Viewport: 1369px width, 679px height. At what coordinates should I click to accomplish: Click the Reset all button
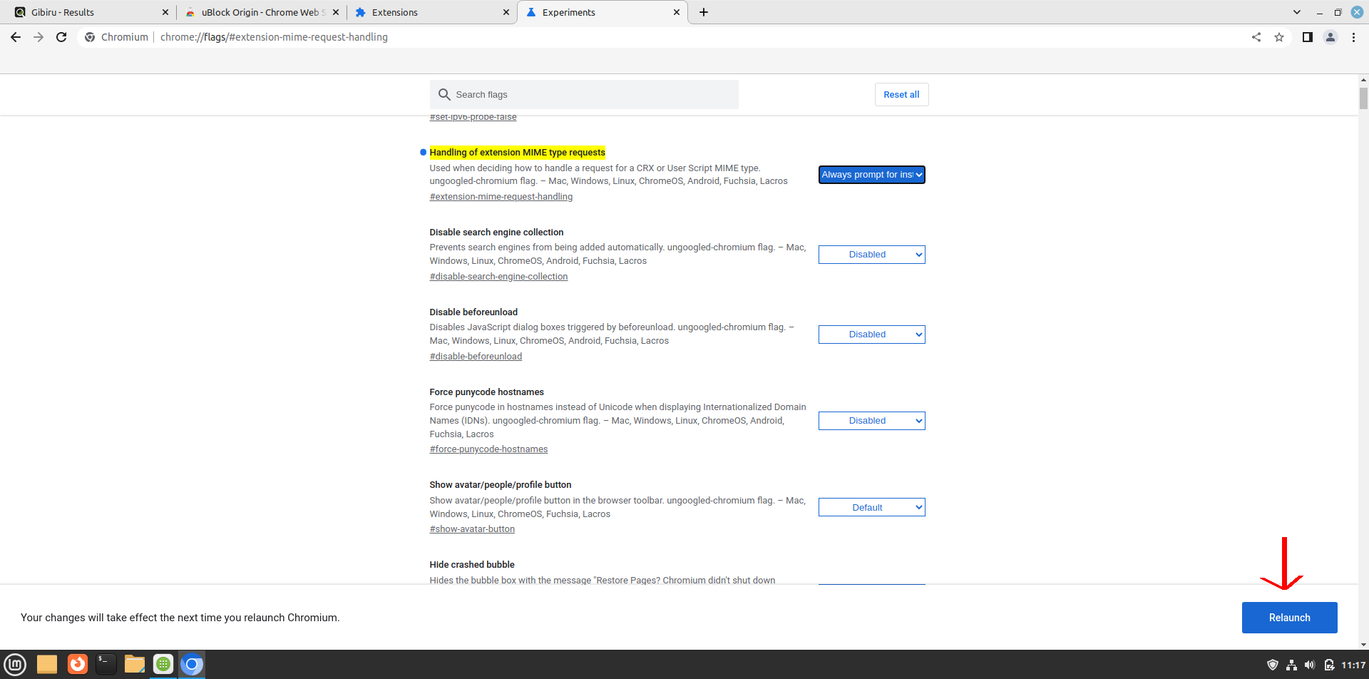pos(901,95)
